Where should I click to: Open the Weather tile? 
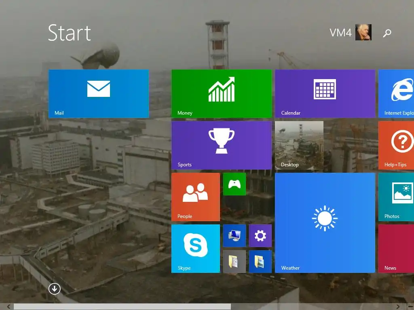coord(325,223)
